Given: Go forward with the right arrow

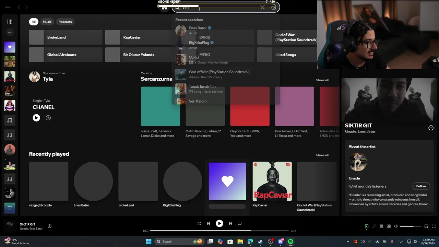Looking at the screenshot, I should tap(26, 7).
